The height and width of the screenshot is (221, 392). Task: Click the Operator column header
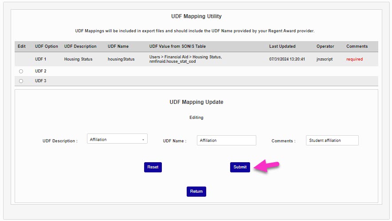pos(325,46)
